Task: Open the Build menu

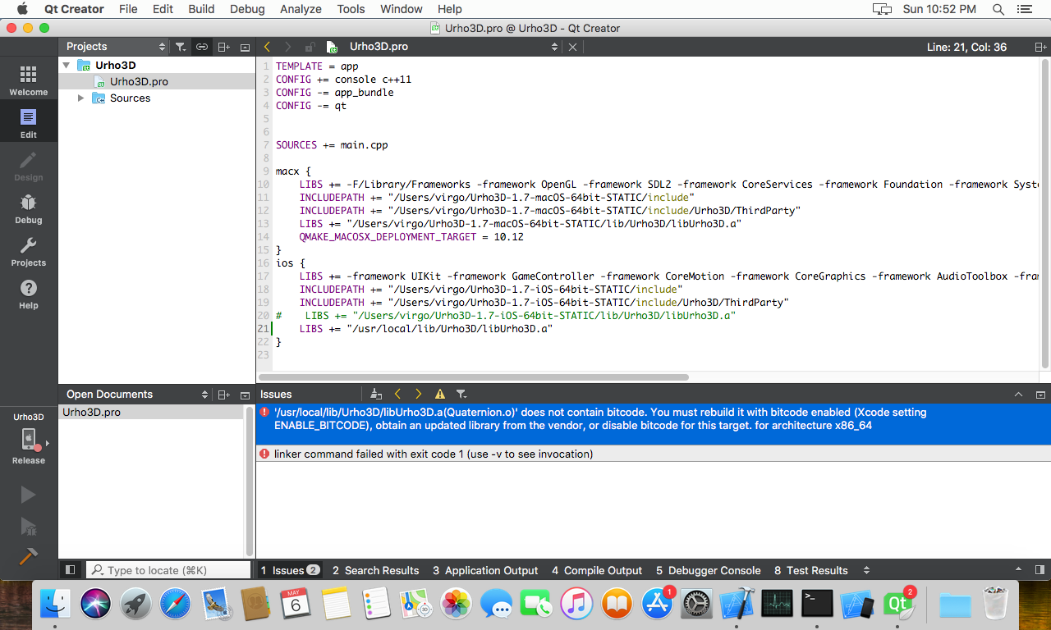Action: (x=201, y=9)
